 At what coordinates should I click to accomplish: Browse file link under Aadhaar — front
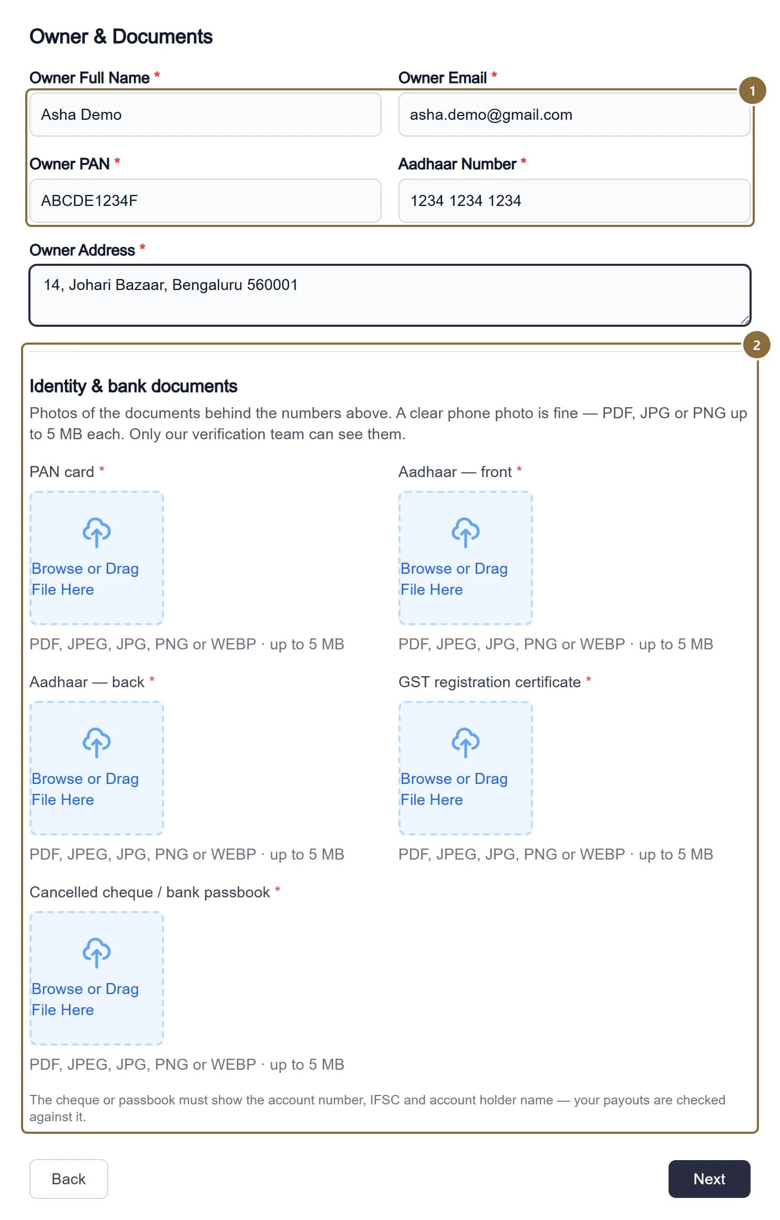pos(454,579)
